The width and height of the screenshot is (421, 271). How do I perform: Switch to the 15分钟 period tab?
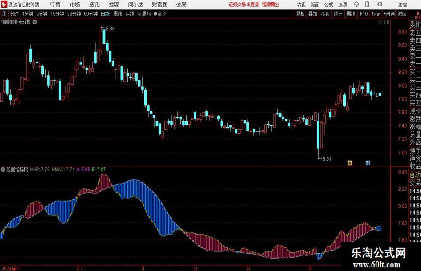pos(57,14)
